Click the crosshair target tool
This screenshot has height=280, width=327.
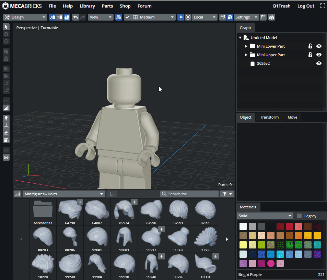pos(6,41)
